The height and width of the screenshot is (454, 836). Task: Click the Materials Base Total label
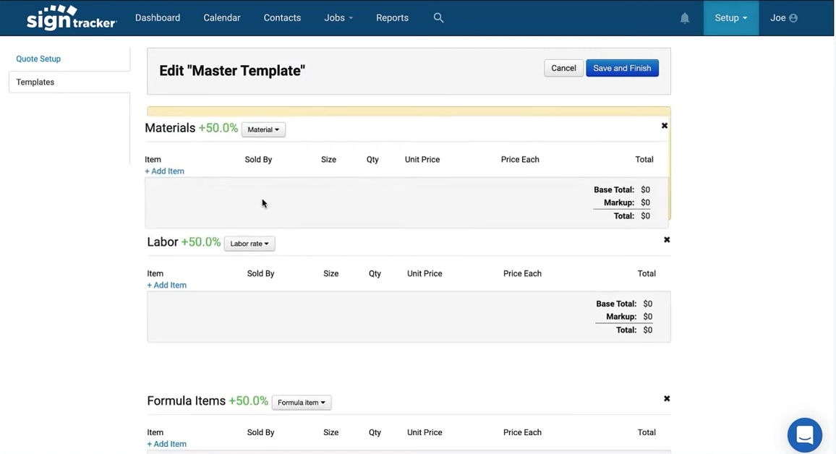614,189
